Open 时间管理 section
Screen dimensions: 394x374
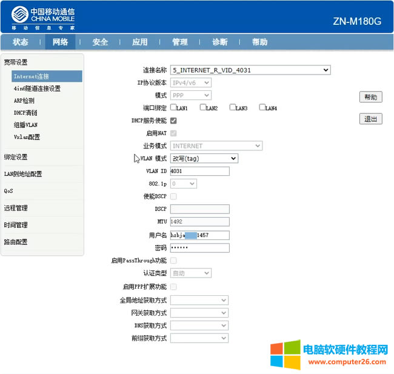pos(16,225)
